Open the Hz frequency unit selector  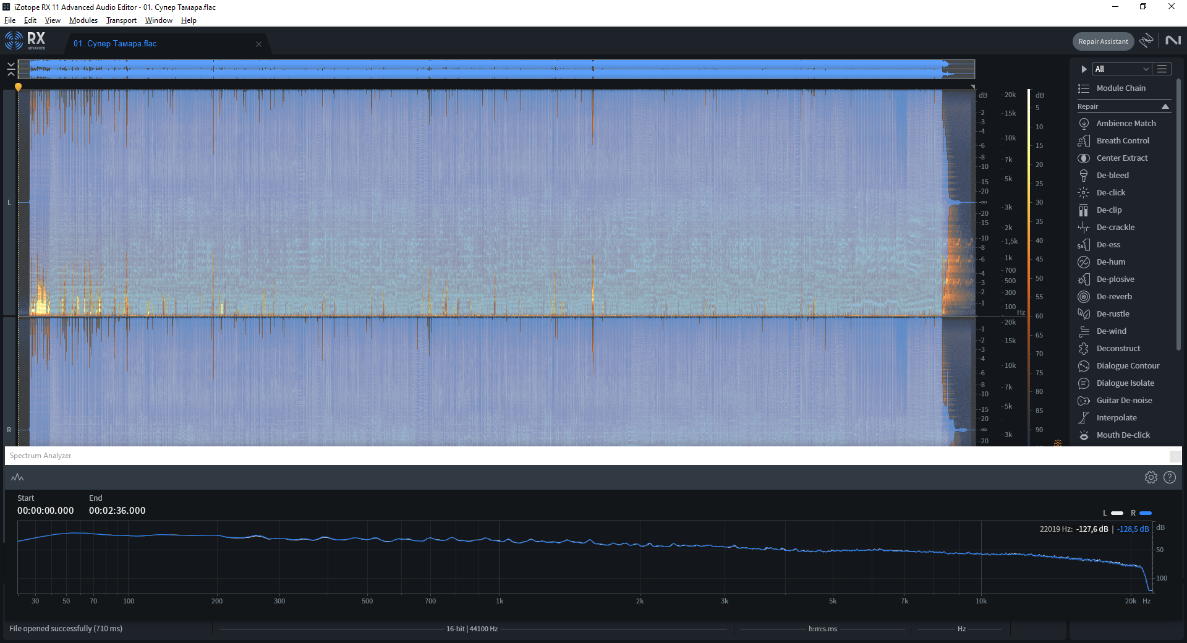961,629
